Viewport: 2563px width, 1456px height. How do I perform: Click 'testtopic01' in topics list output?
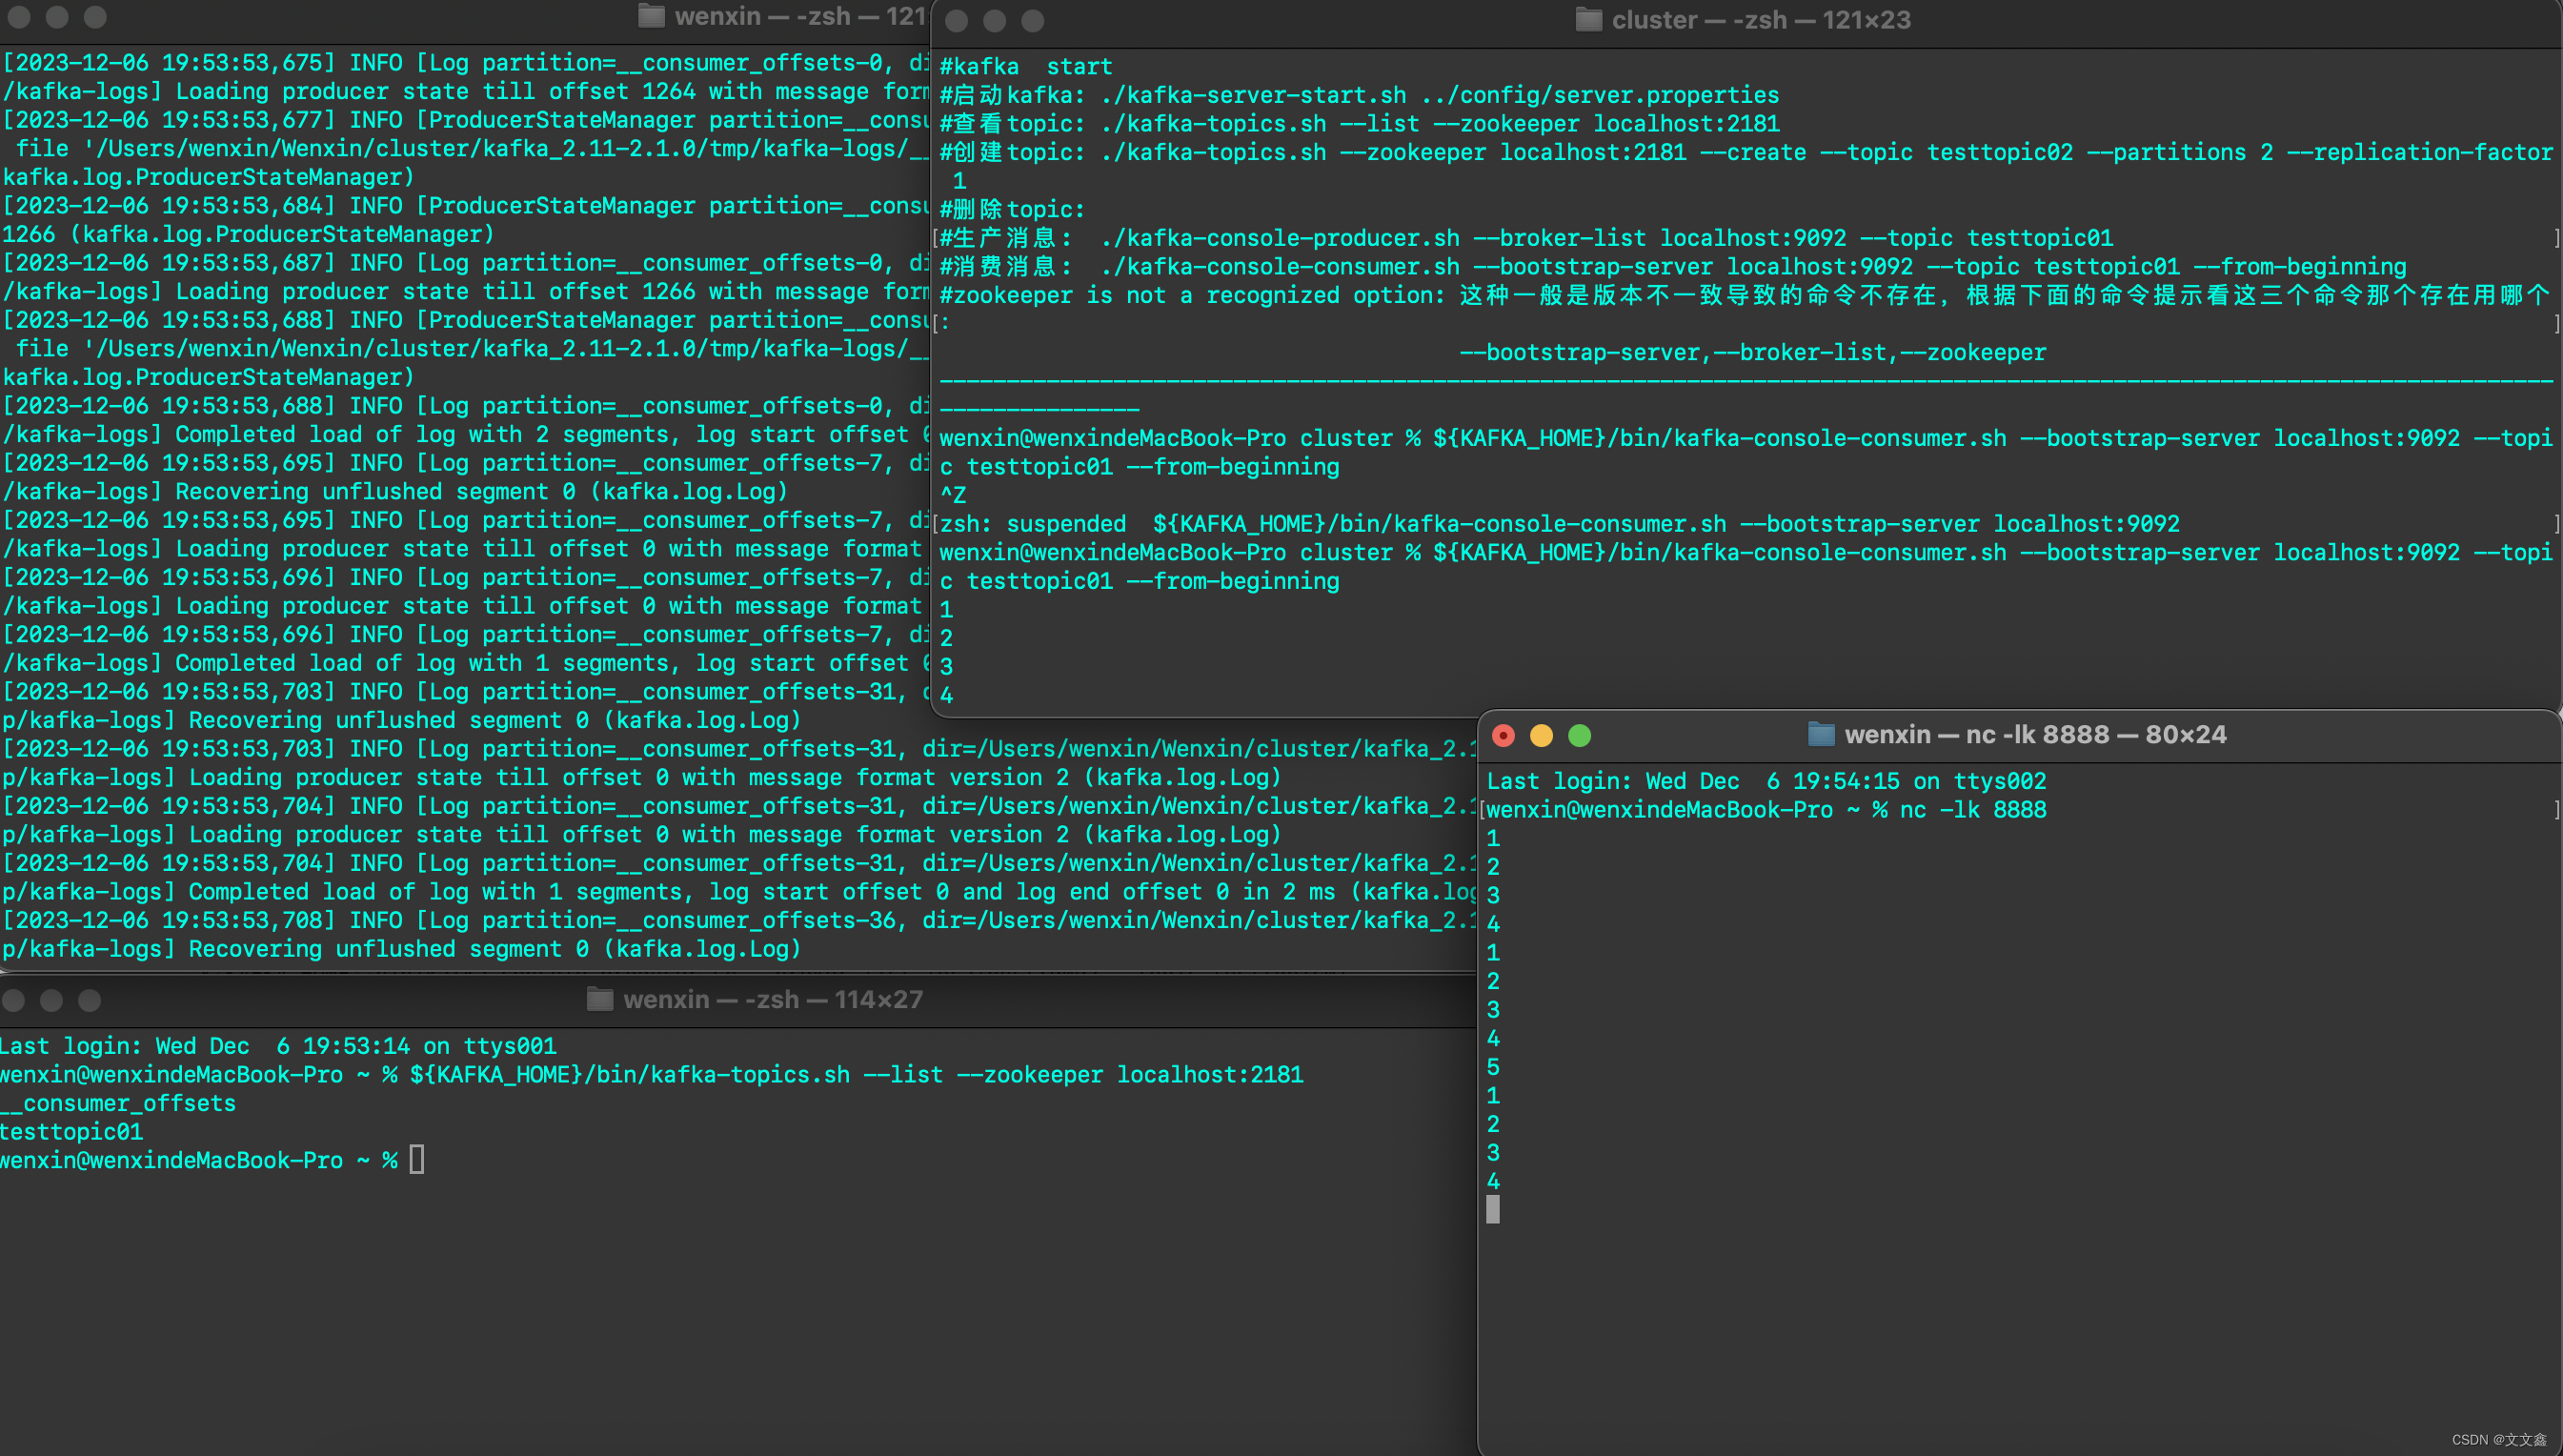tap(72, 1132)
